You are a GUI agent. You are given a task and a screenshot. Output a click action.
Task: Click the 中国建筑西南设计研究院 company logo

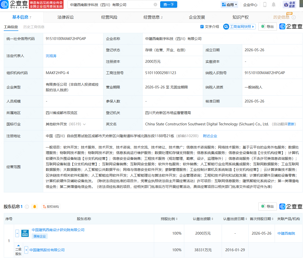click(x=25, y=233)
